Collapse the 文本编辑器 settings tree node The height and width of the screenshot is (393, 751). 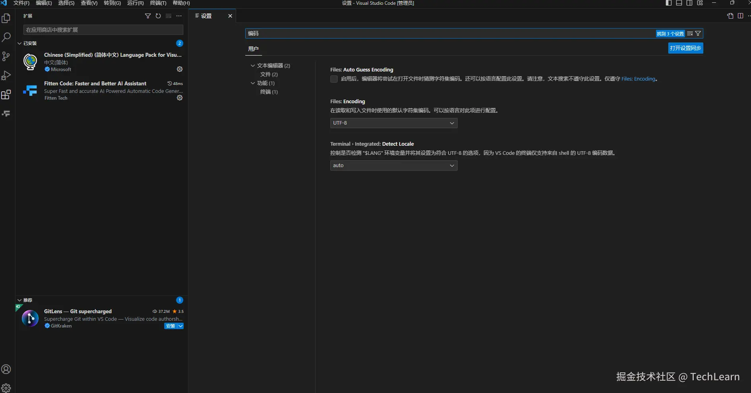(x=253, y=65)
